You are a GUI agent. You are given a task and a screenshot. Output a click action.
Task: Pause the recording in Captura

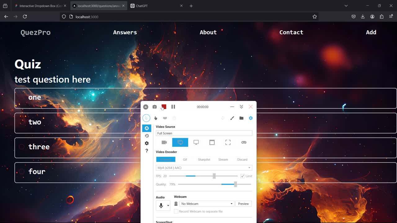[x=173, y=107]
